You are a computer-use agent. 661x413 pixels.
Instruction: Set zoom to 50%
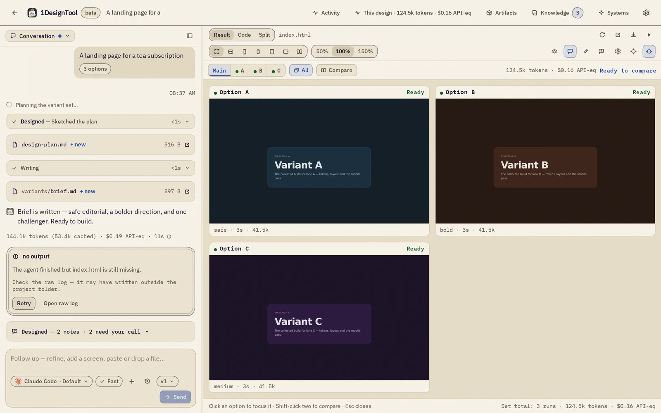322,52
